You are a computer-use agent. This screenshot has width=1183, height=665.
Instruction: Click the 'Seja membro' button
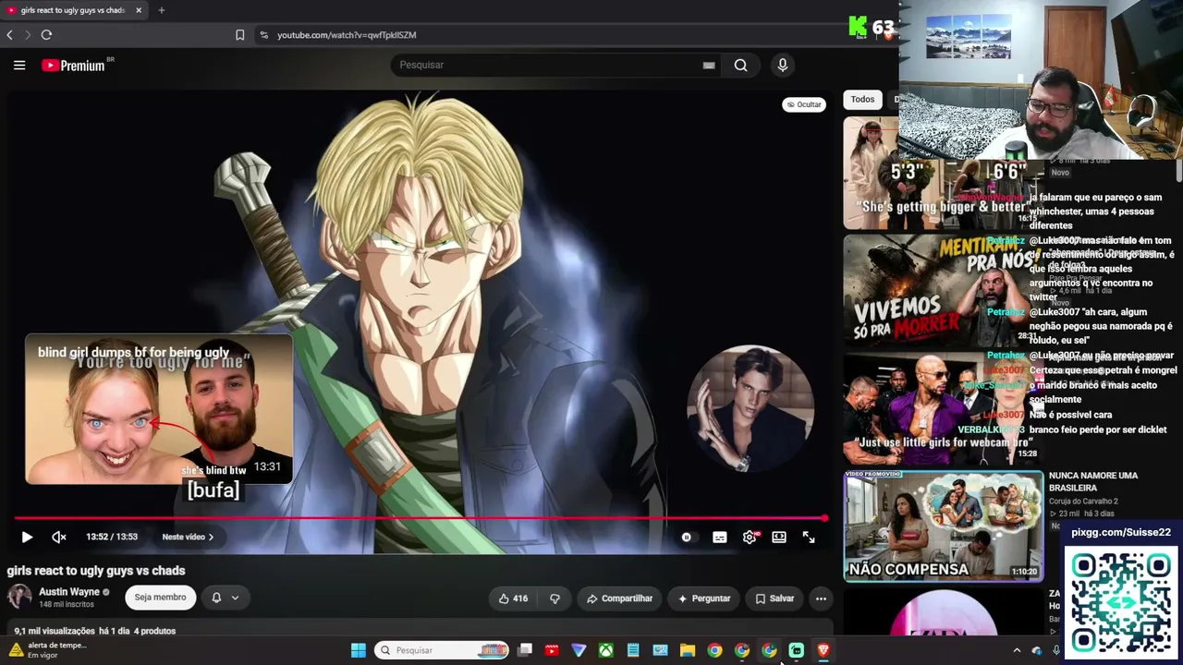pos(161,598)
